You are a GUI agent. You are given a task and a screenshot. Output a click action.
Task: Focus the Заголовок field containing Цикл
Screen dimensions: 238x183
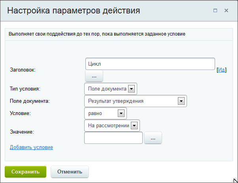pos(150,64)
